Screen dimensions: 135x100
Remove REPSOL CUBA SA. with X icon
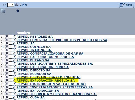click(x=7, y=97)
